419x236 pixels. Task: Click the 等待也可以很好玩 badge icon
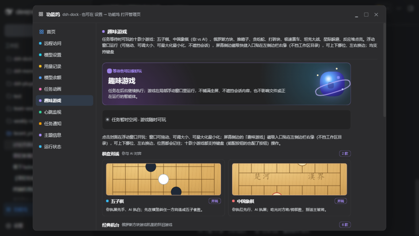click(x=109, y=71)
